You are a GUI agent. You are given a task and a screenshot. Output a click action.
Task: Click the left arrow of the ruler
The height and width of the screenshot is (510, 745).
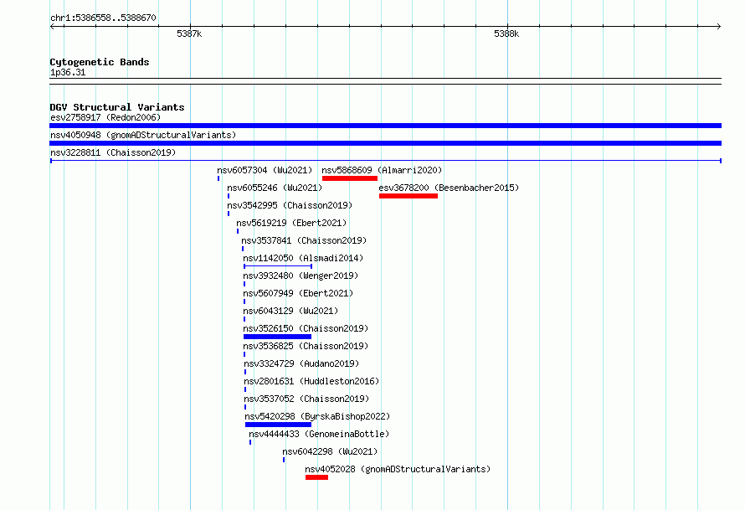(52, 27)
